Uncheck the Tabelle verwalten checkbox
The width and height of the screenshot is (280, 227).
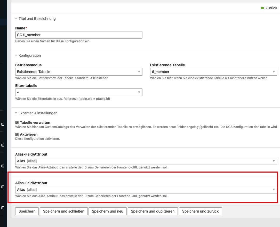click(x=17, y=123)
